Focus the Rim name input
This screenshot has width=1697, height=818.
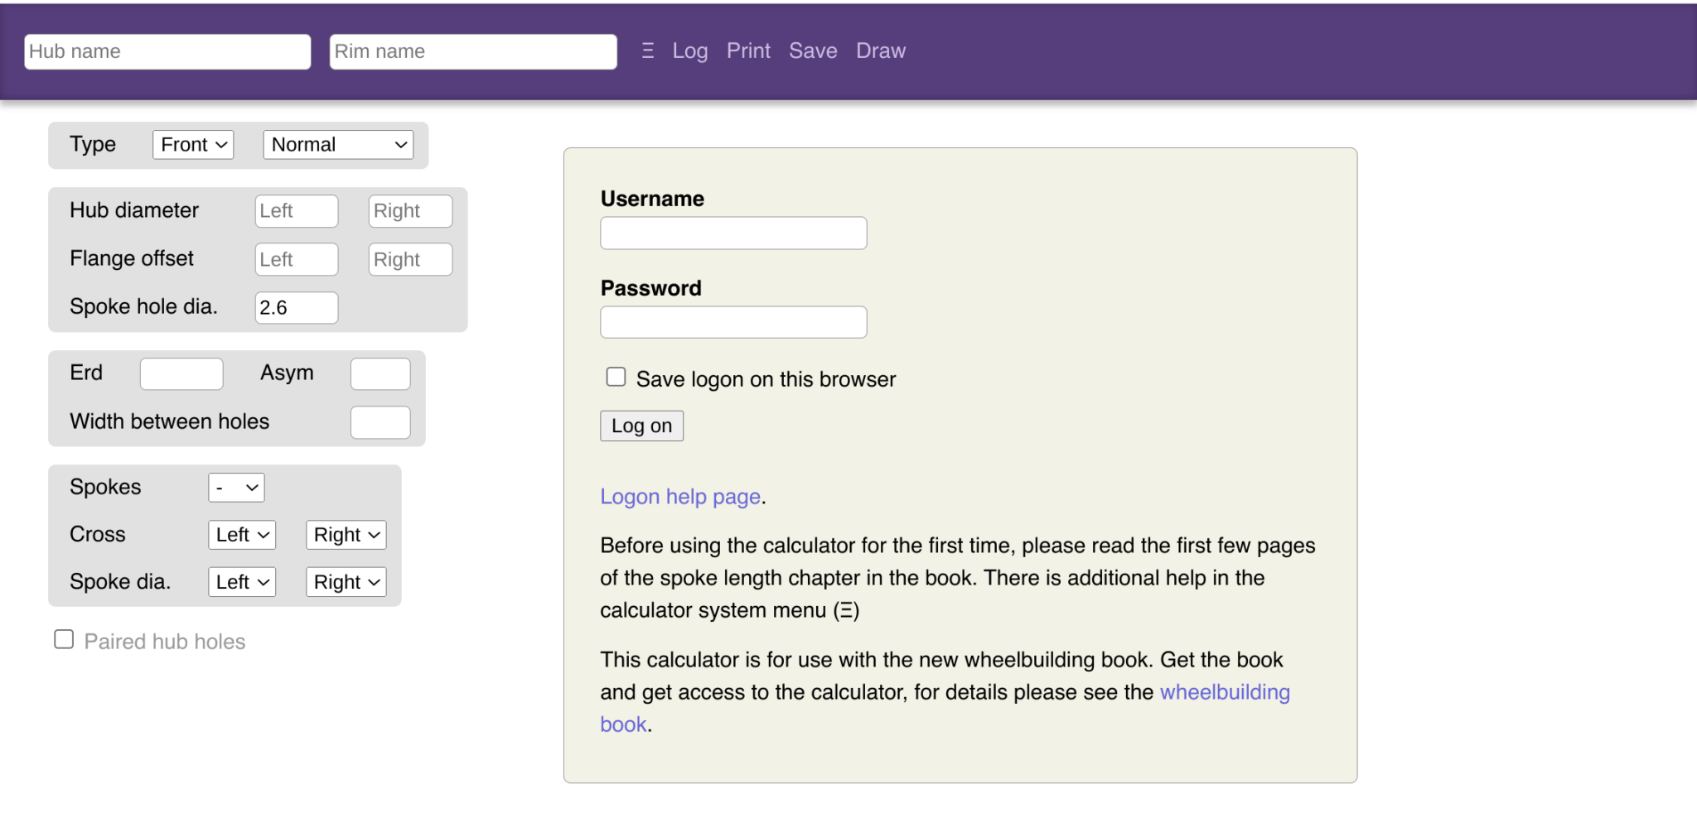(473, 51)
